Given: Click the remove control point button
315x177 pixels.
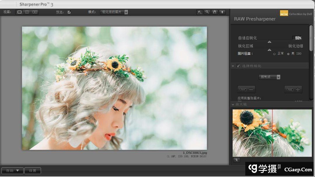Looking at the screenshot, I should pyautogui.click(x=246, y=89).
